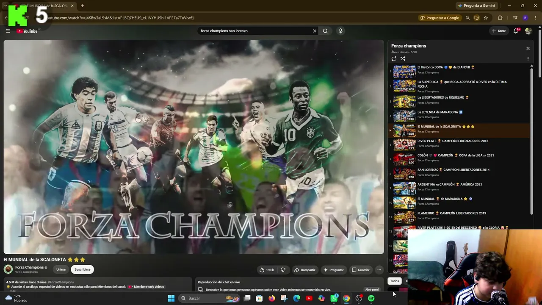Image resolution: width=542 pixels, height=305 pixels.
Task: Bookmark this page with the star
Action: 486,18
